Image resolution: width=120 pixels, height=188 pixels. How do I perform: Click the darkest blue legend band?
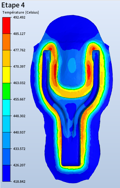(x=6, y=173)
